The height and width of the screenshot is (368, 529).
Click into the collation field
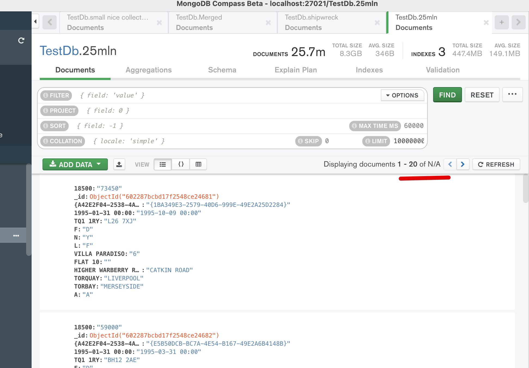[x=191, y=141]
